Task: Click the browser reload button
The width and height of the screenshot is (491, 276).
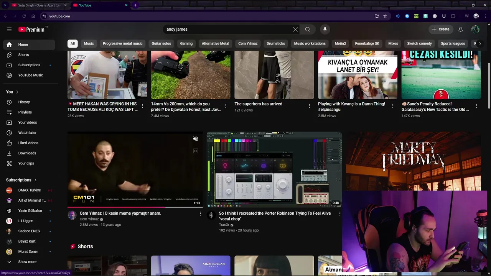Action: coord(24,16)
